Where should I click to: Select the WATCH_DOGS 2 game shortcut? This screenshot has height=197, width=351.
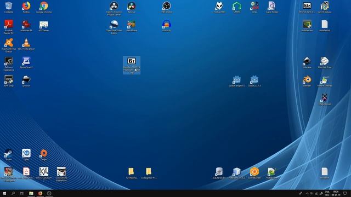pyautogui.click(x=44, y=174)
